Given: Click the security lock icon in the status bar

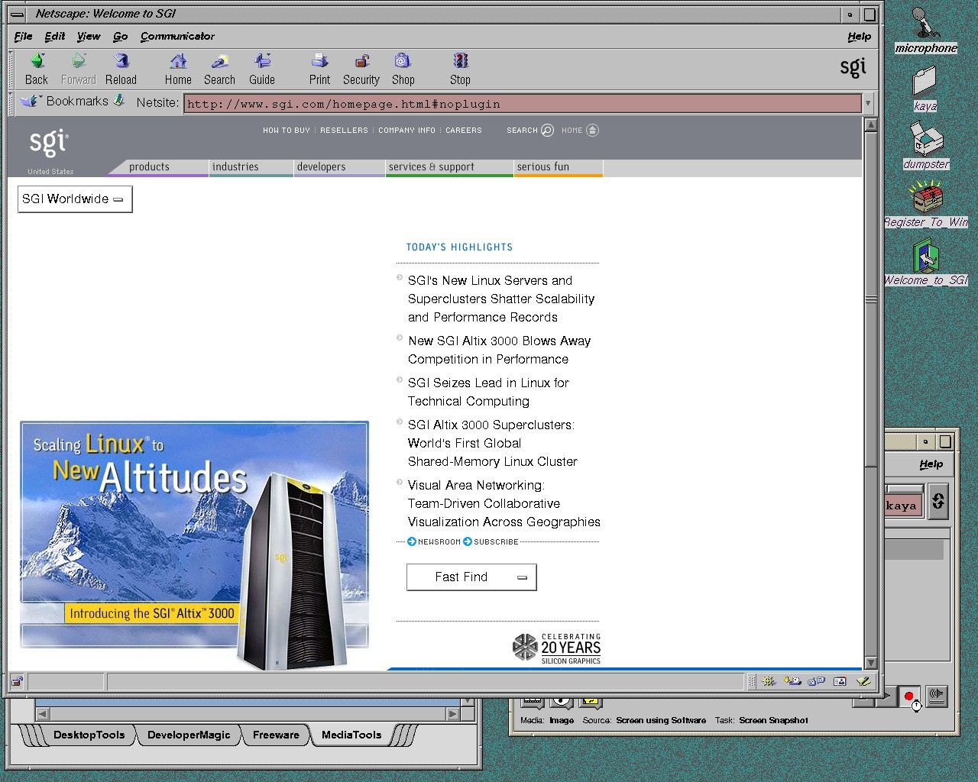Looking at the screenshot, I should 17,681.
